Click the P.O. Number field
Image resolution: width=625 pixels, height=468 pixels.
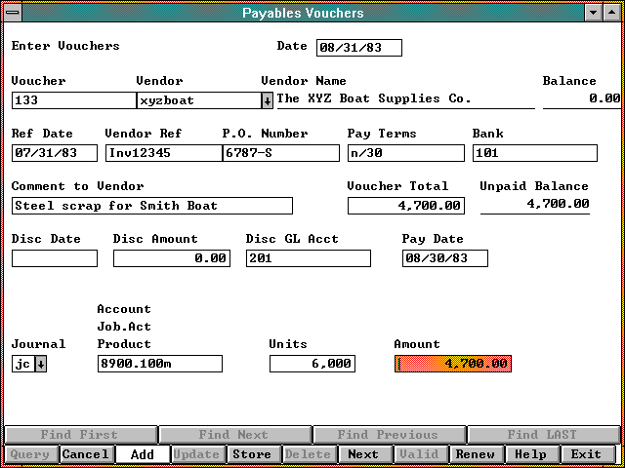pos(280,153)
